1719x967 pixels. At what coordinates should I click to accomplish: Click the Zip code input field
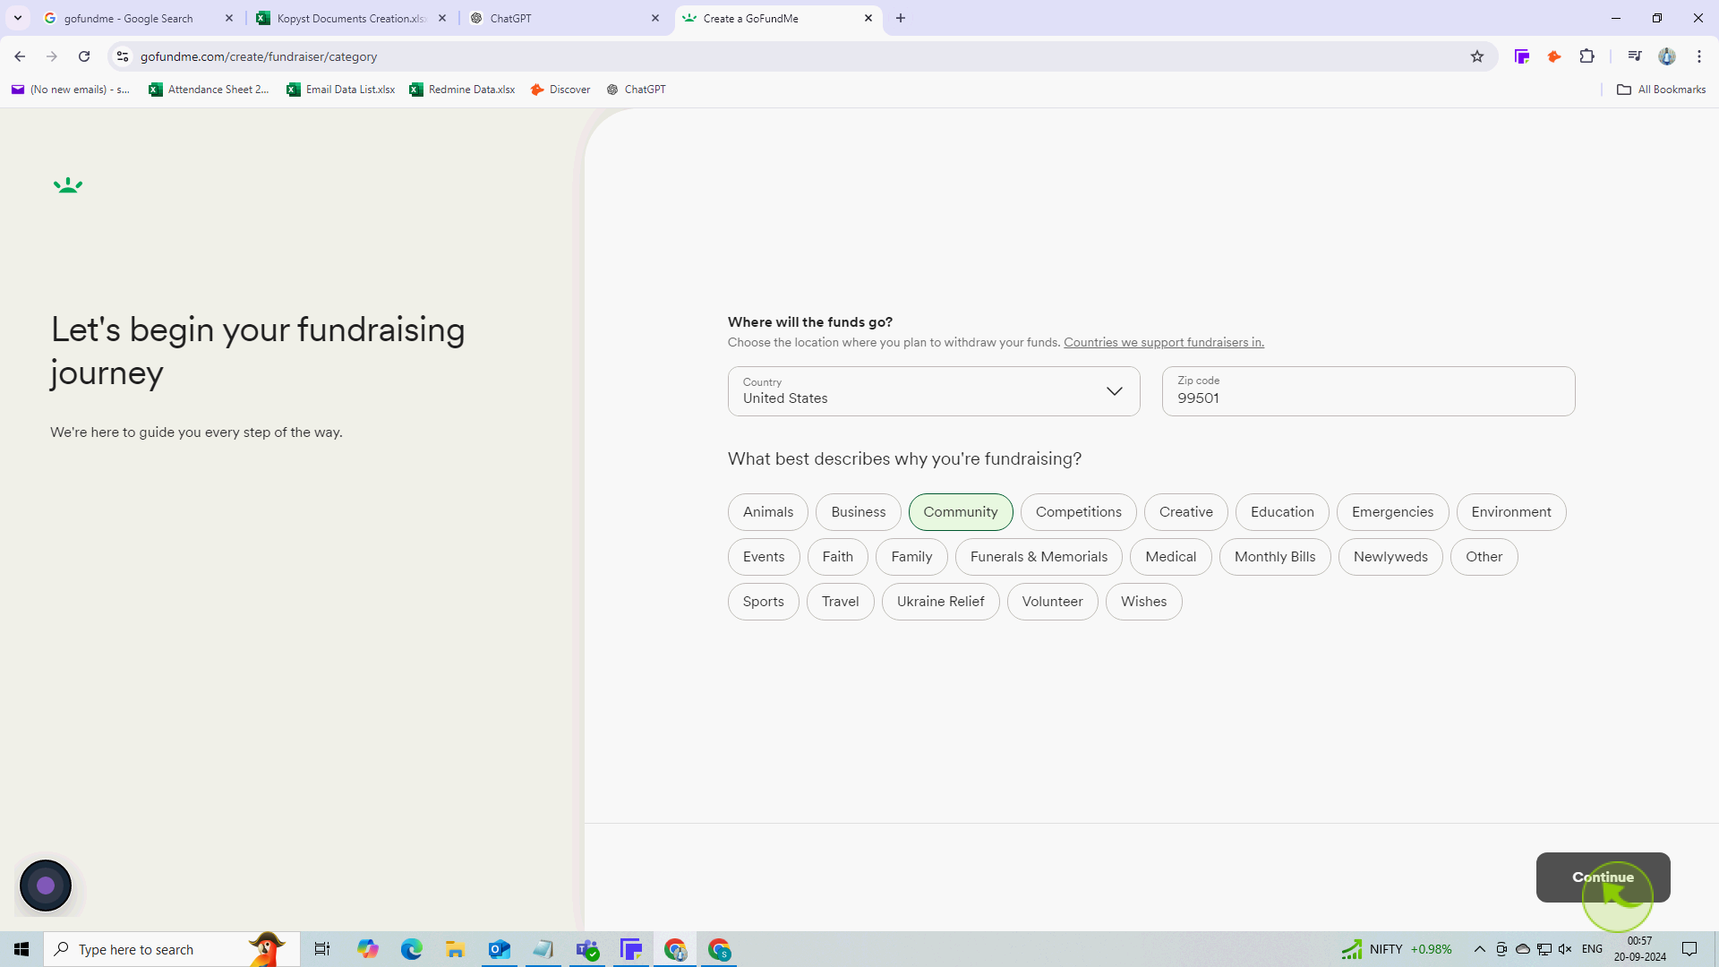pos(1368,391)
